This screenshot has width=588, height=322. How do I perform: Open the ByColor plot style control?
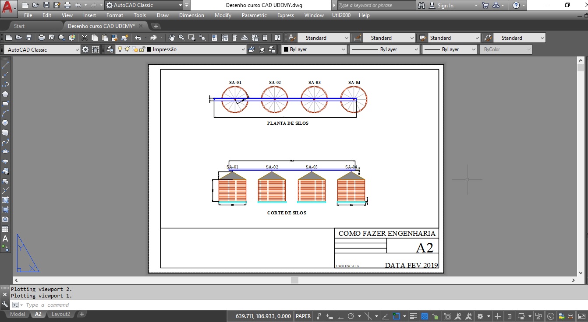pos(506,49)
